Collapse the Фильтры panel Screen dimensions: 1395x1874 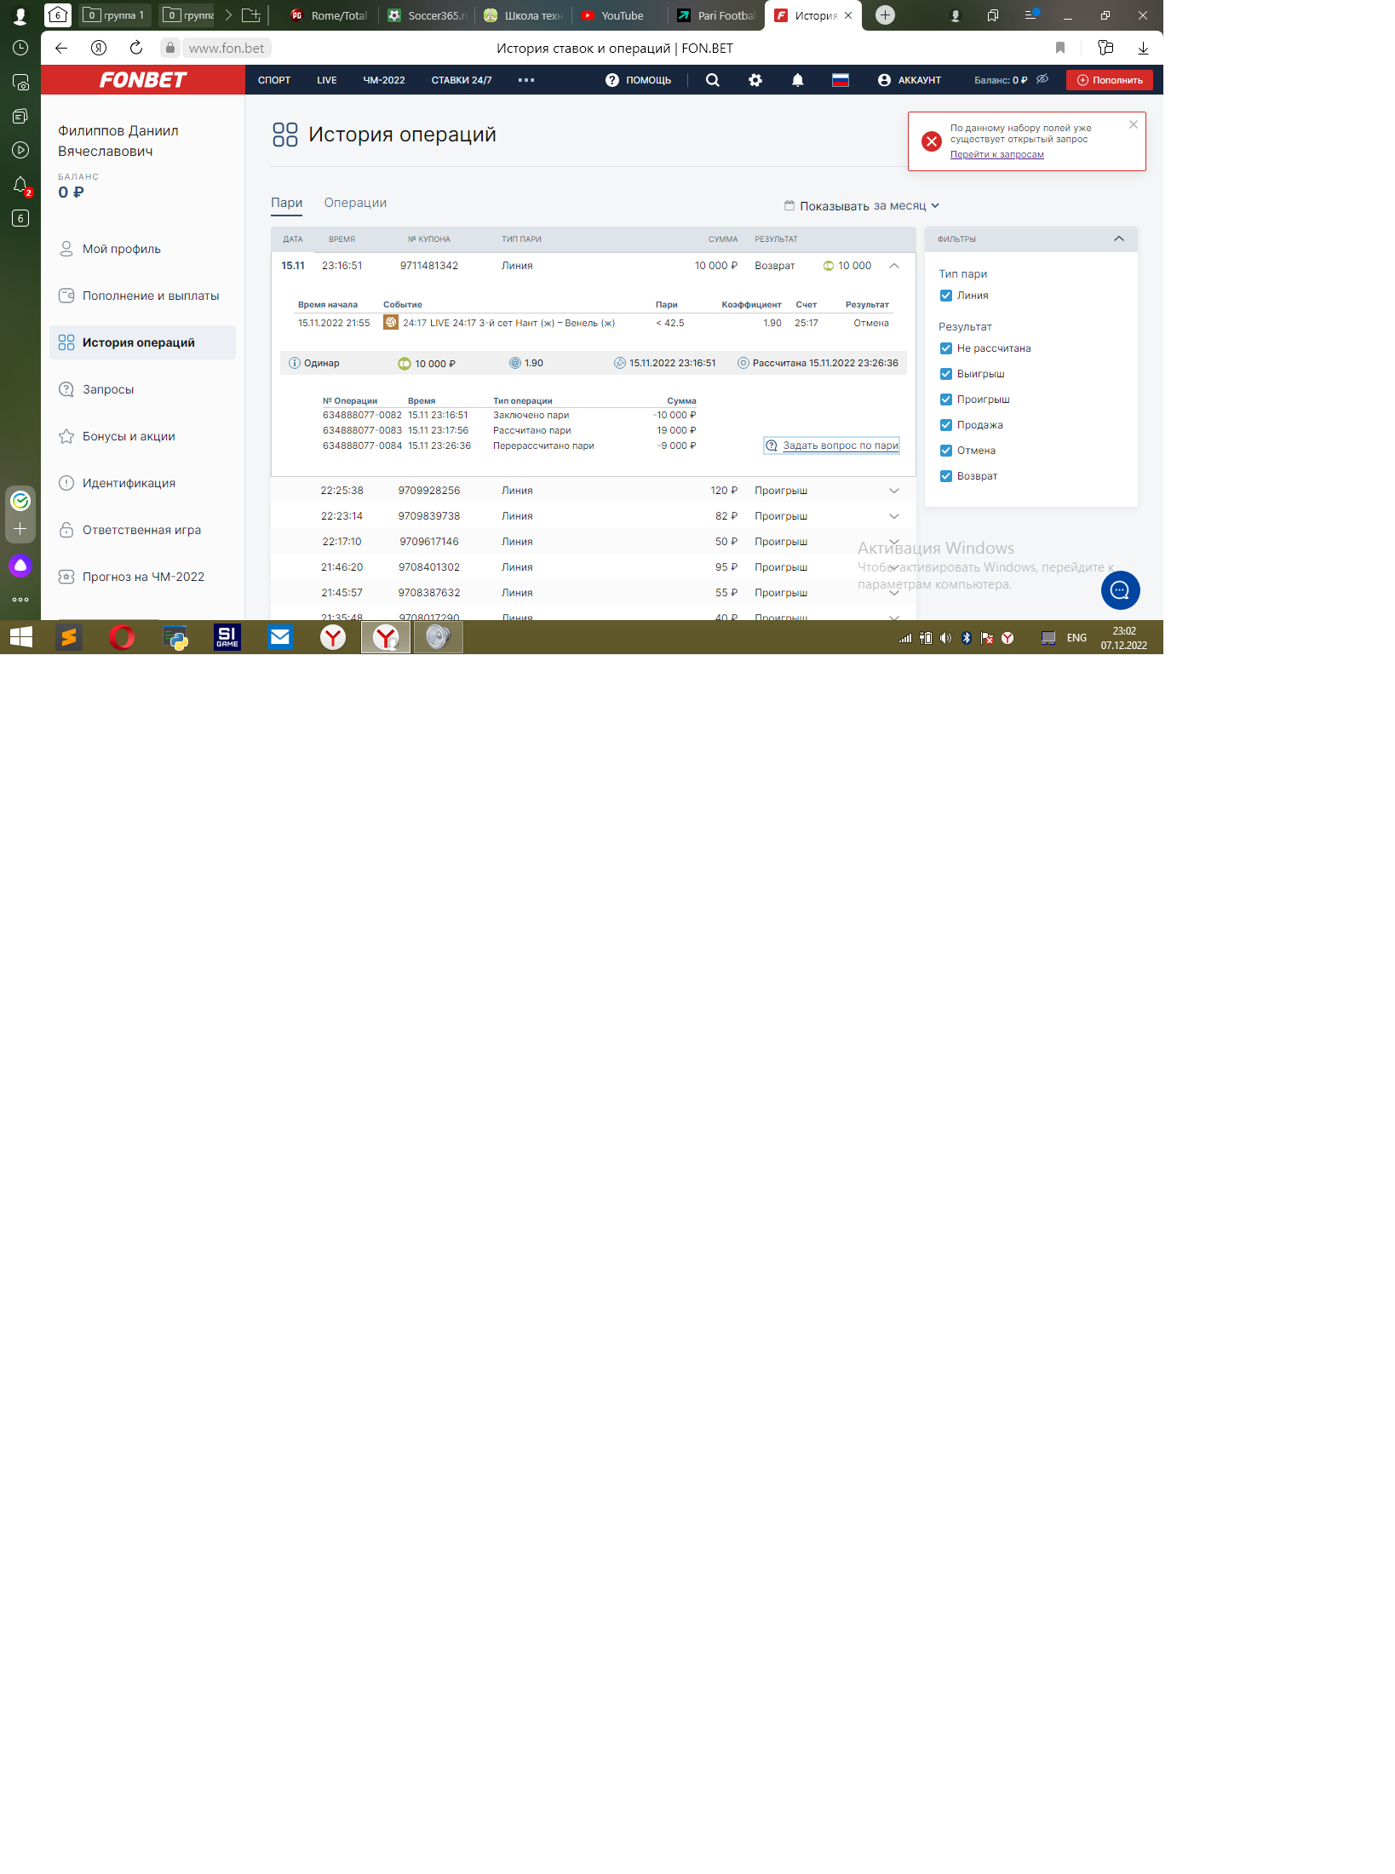tap(1119, 239)
